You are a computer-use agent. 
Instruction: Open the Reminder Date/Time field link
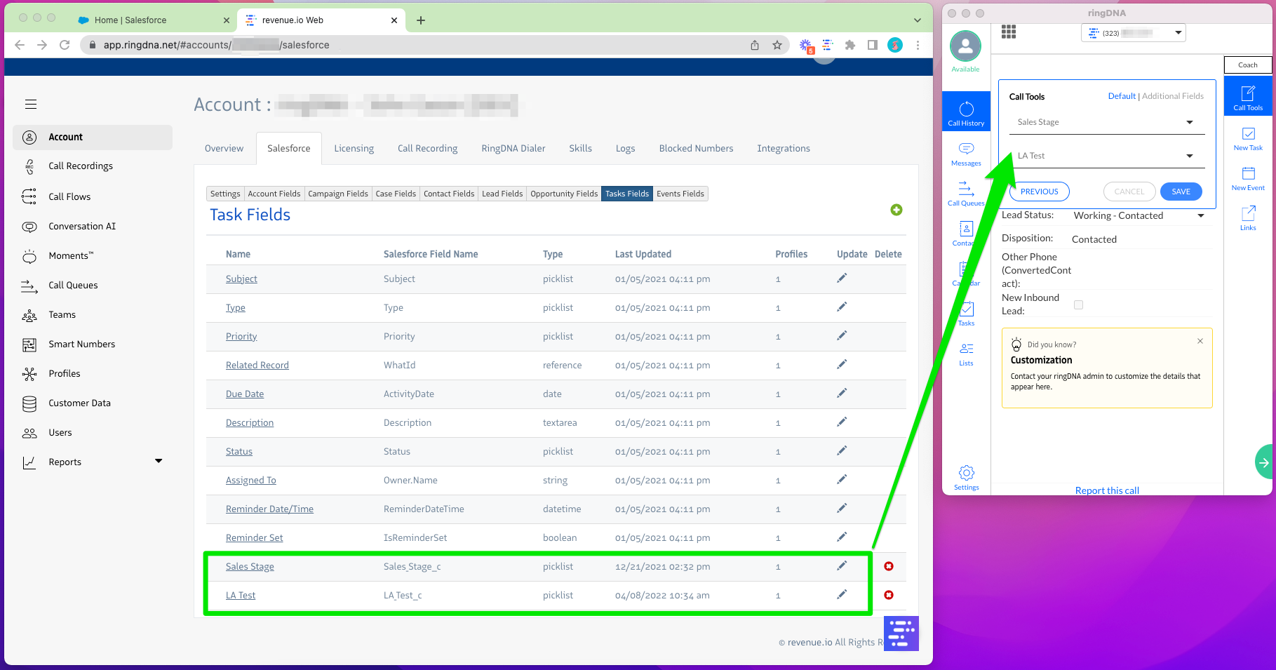pos(269,509)
